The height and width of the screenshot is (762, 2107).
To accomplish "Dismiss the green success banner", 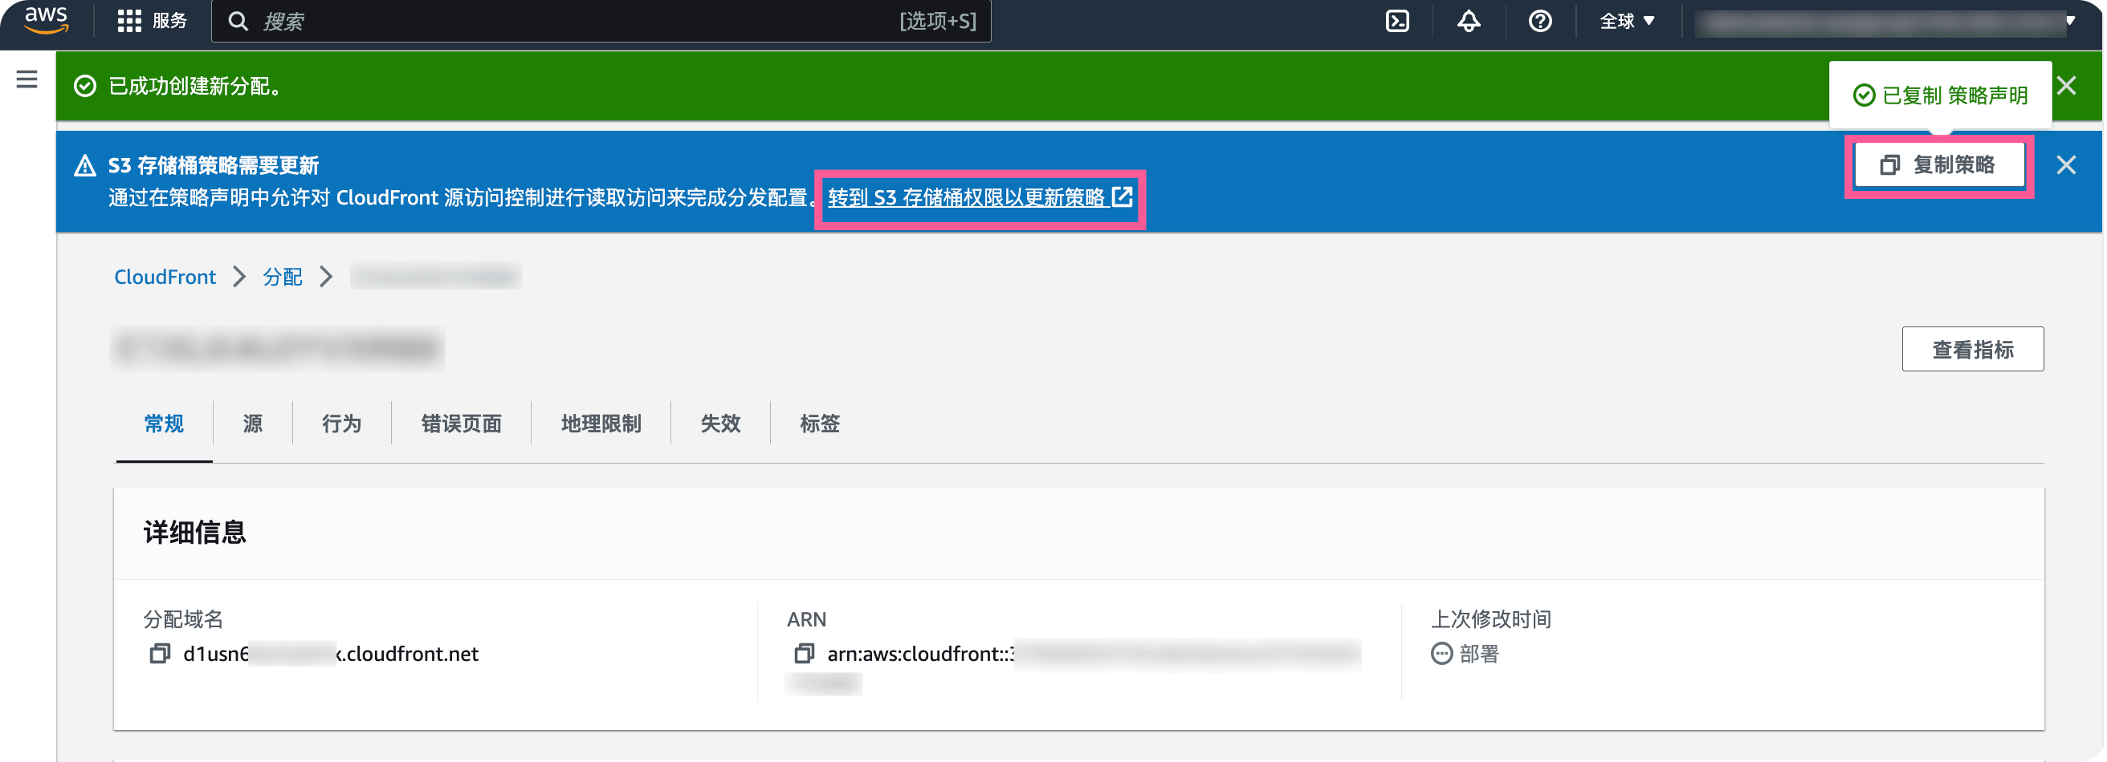I will point(2066,86).
